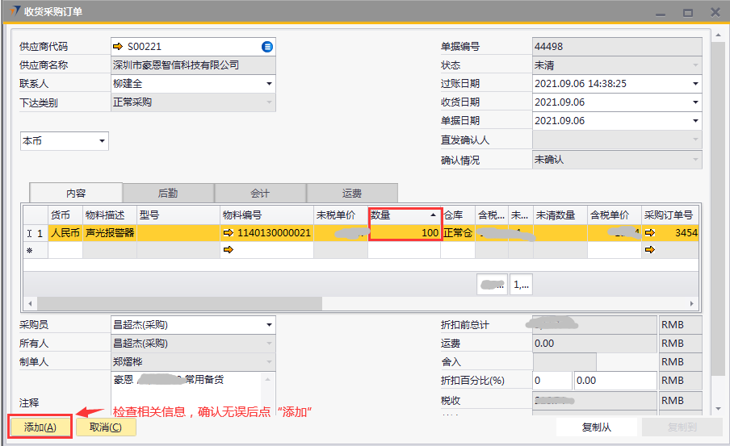
Task: Expand the 过账日期 date dropdown
Action: click(x=694, y=84)
